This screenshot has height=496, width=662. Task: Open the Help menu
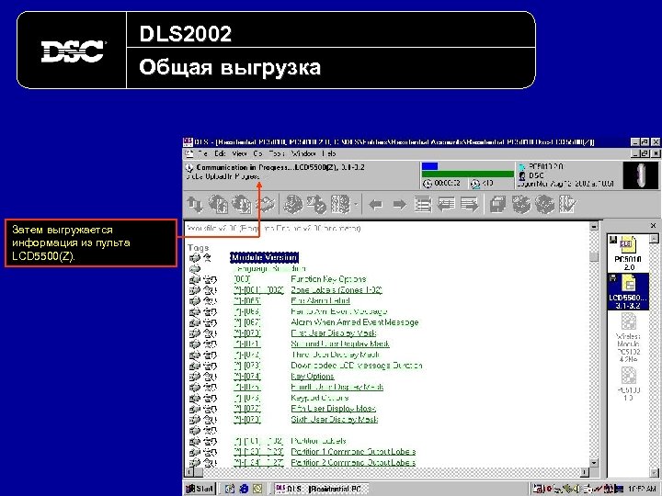(x=329, y=153)
